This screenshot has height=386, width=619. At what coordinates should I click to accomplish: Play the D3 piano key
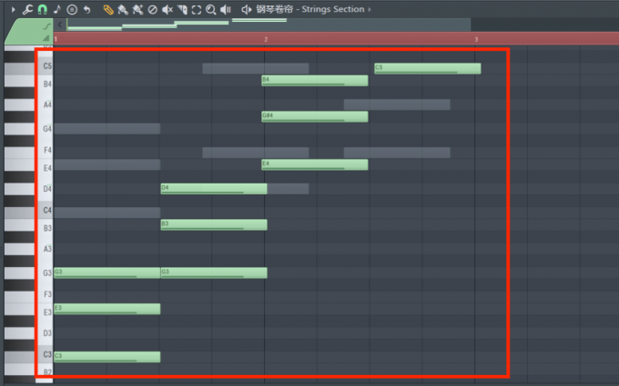[x=28, y=332]
